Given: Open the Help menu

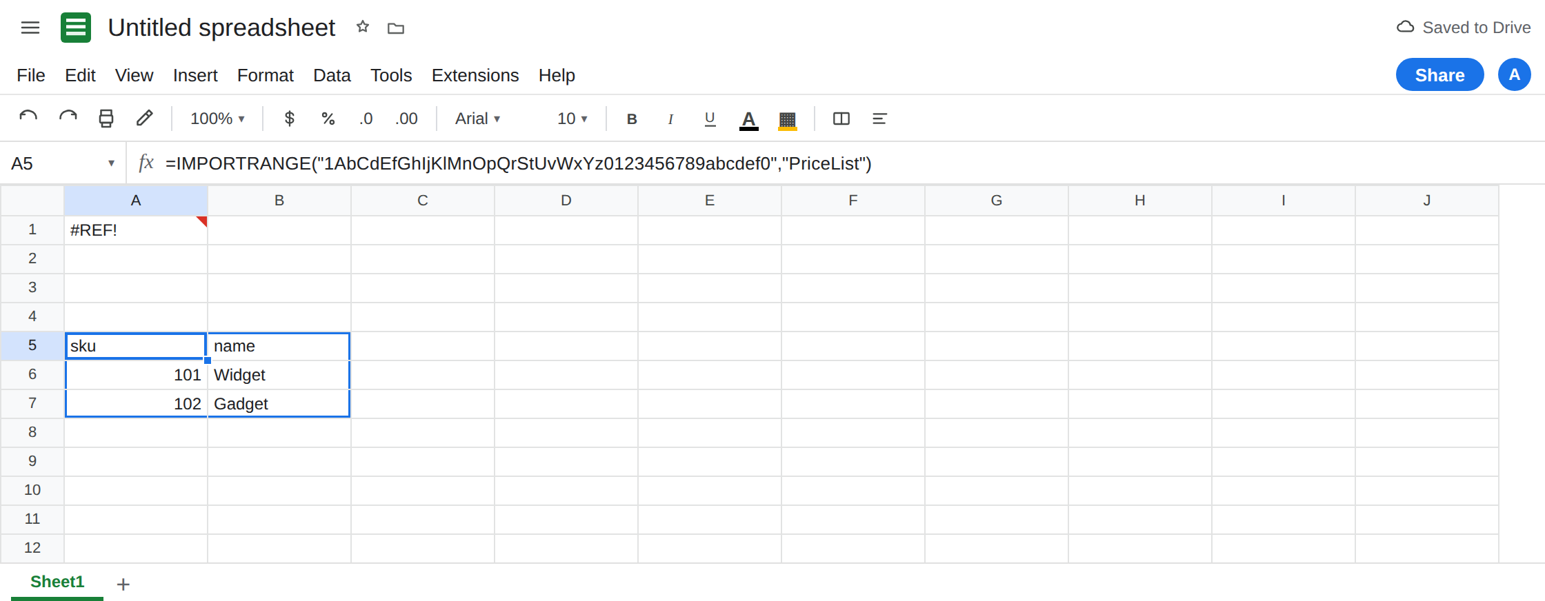Looking at the screenshot, I should pyautogui.click(x=557, y=75).
